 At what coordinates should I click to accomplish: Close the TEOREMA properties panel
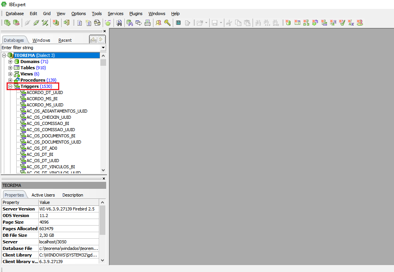coord(104,179)
